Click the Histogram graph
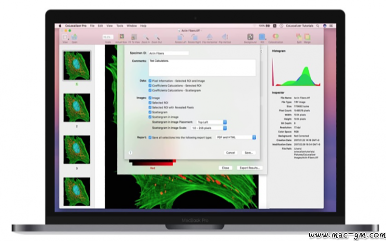386x241 pixels. 296,71
